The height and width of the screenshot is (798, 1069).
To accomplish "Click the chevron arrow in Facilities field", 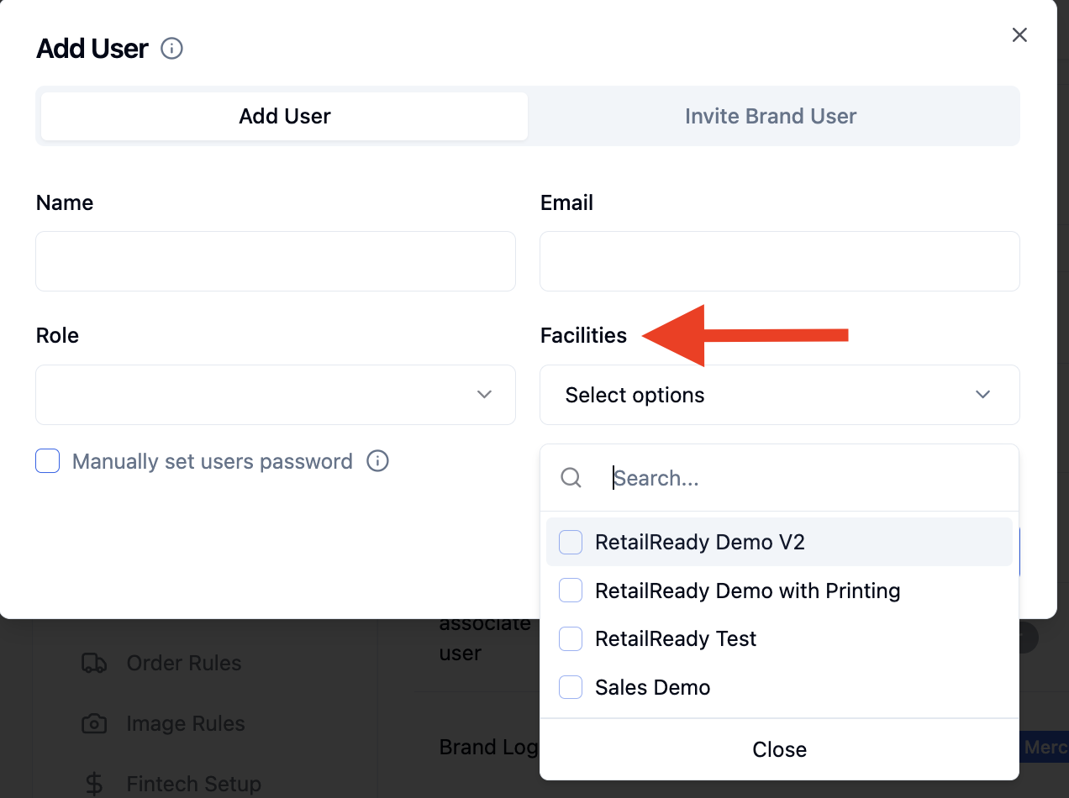I will [982, 395].
